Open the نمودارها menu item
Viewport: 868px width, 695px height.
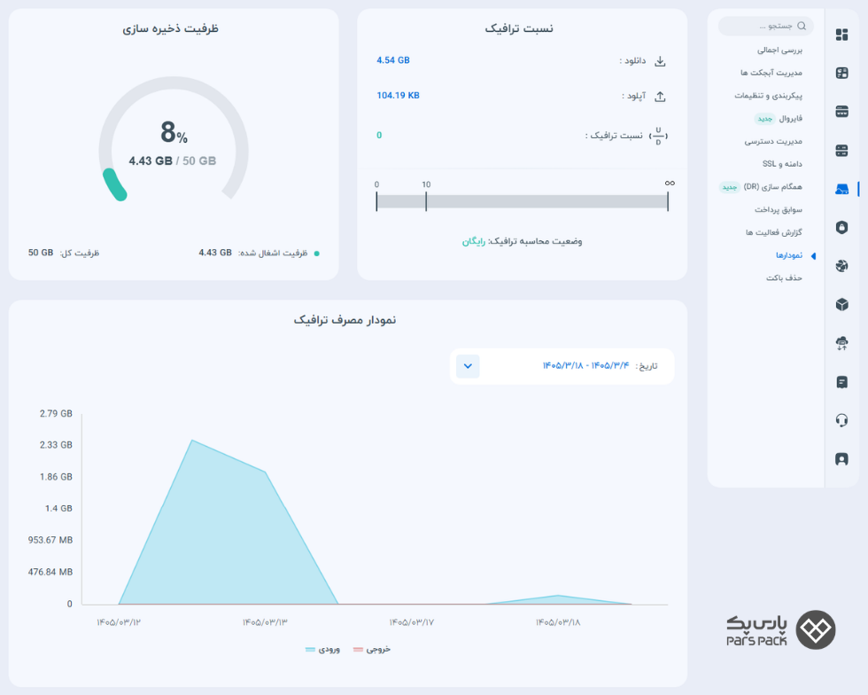pyautogui.click(x=789, y=255)
